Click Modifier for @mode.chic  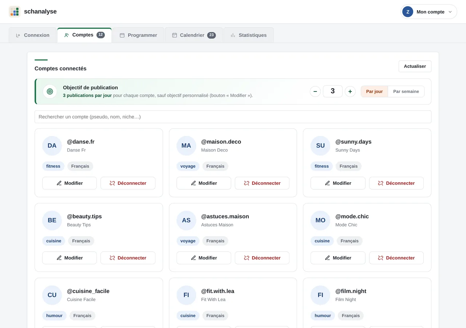coord(338,258)
